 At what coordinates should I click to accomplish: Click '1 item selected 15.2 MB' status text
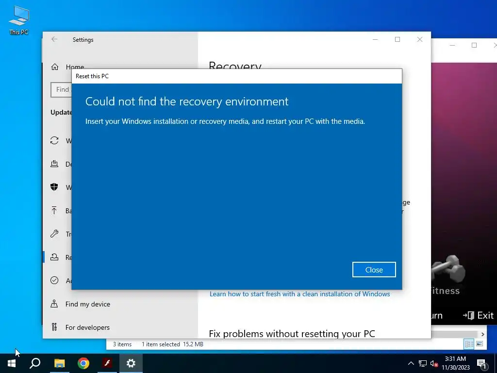(172, 344)
